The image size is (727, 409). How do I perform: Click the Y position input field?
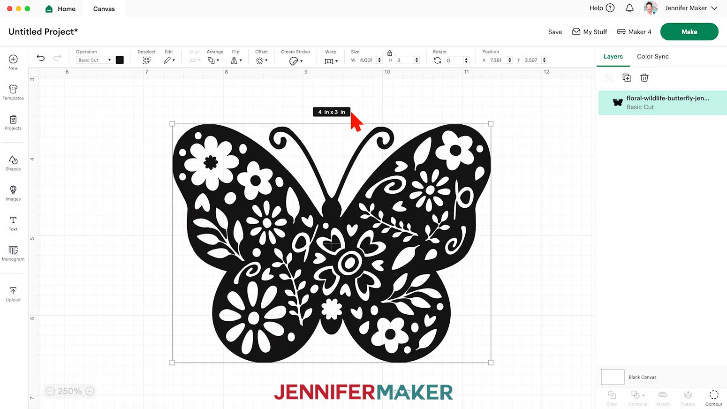point(532,60)
